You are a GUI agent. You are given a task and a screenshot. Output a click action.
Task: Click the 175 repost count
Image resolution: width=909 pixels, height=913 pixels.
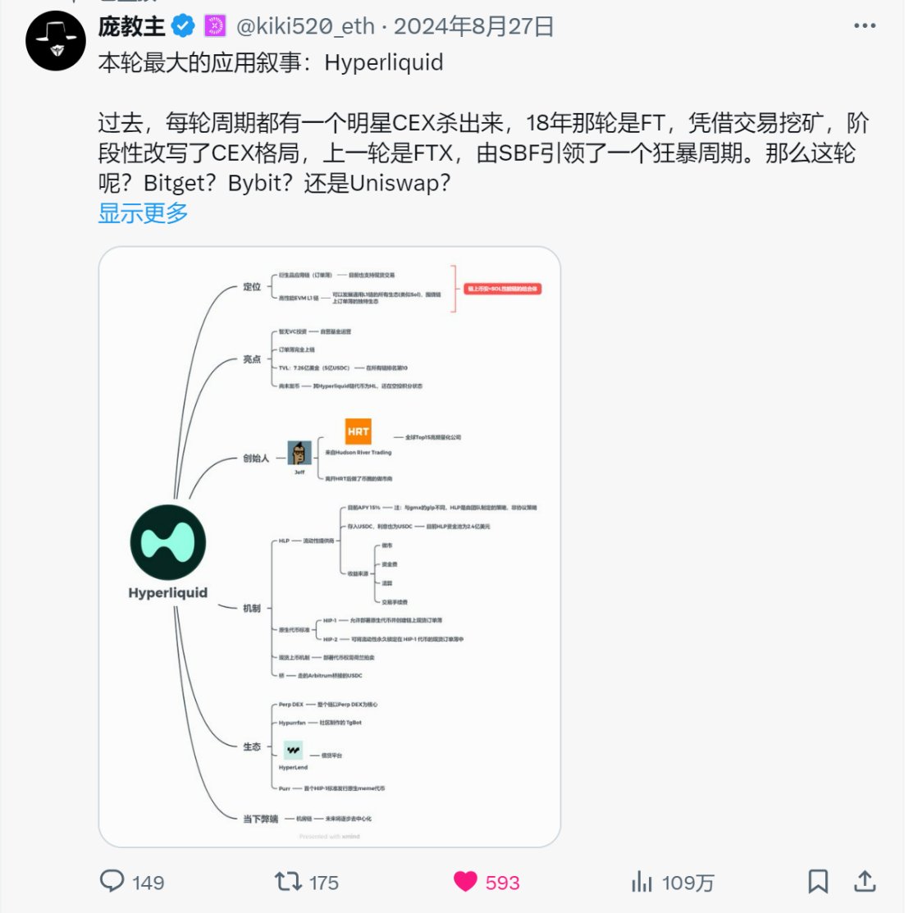pyautogui.click(x=324, y=883)
